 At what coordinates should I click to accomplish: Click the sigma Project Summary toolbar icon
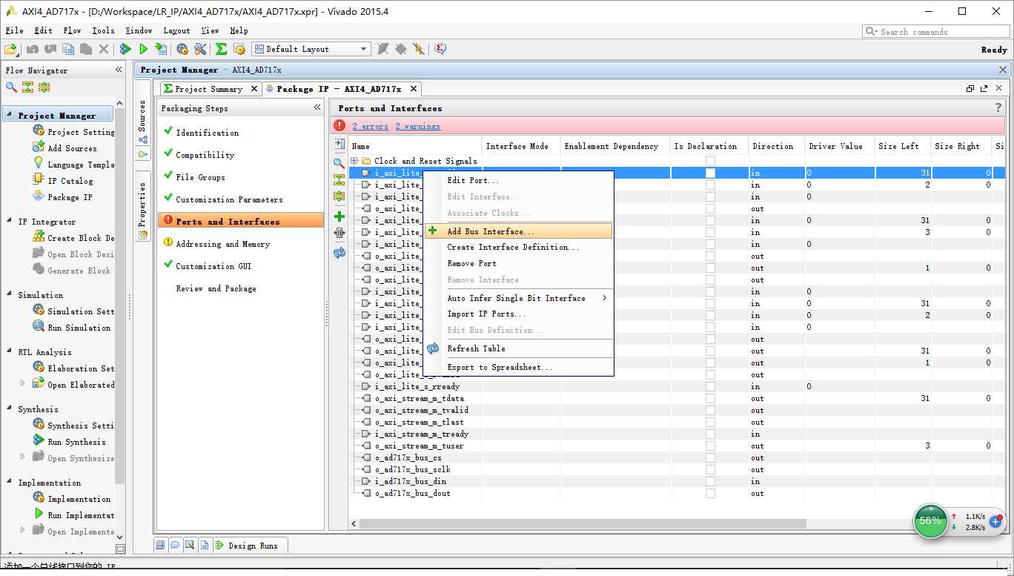[221, 49]
